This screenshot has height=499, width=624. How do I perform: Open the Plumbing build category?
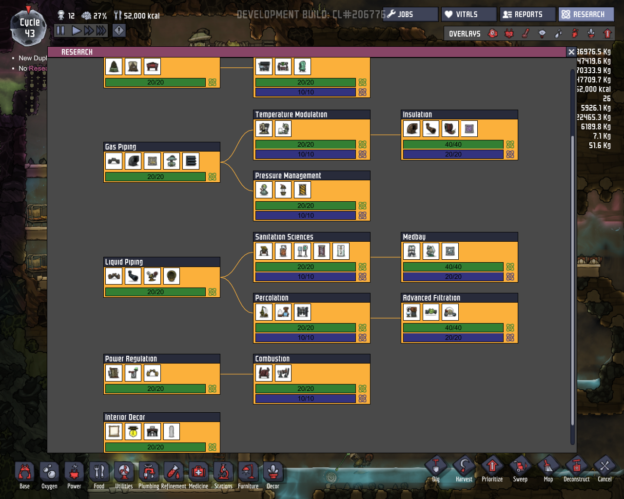(149, 473)
